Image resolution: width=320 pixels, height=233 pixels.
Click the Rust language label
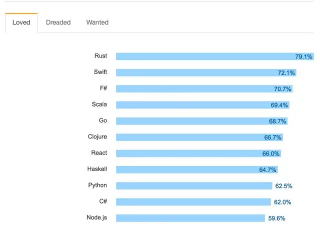click(100, 55)
